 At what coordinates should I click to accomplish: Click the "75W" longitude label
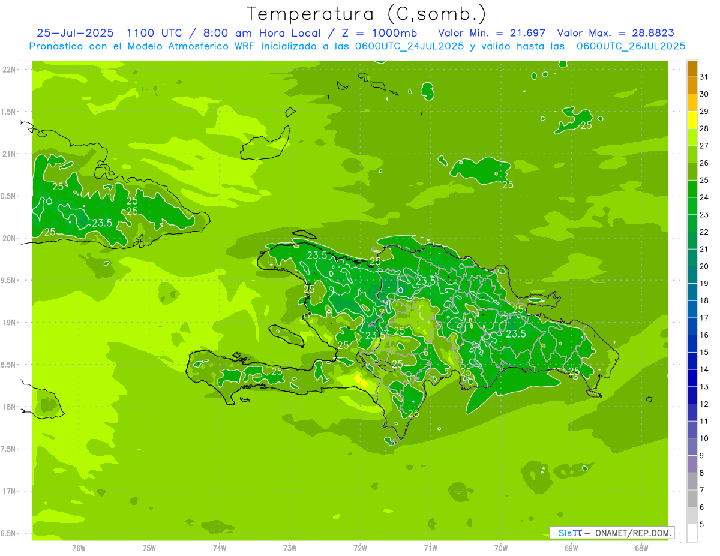tap(149, 548)
